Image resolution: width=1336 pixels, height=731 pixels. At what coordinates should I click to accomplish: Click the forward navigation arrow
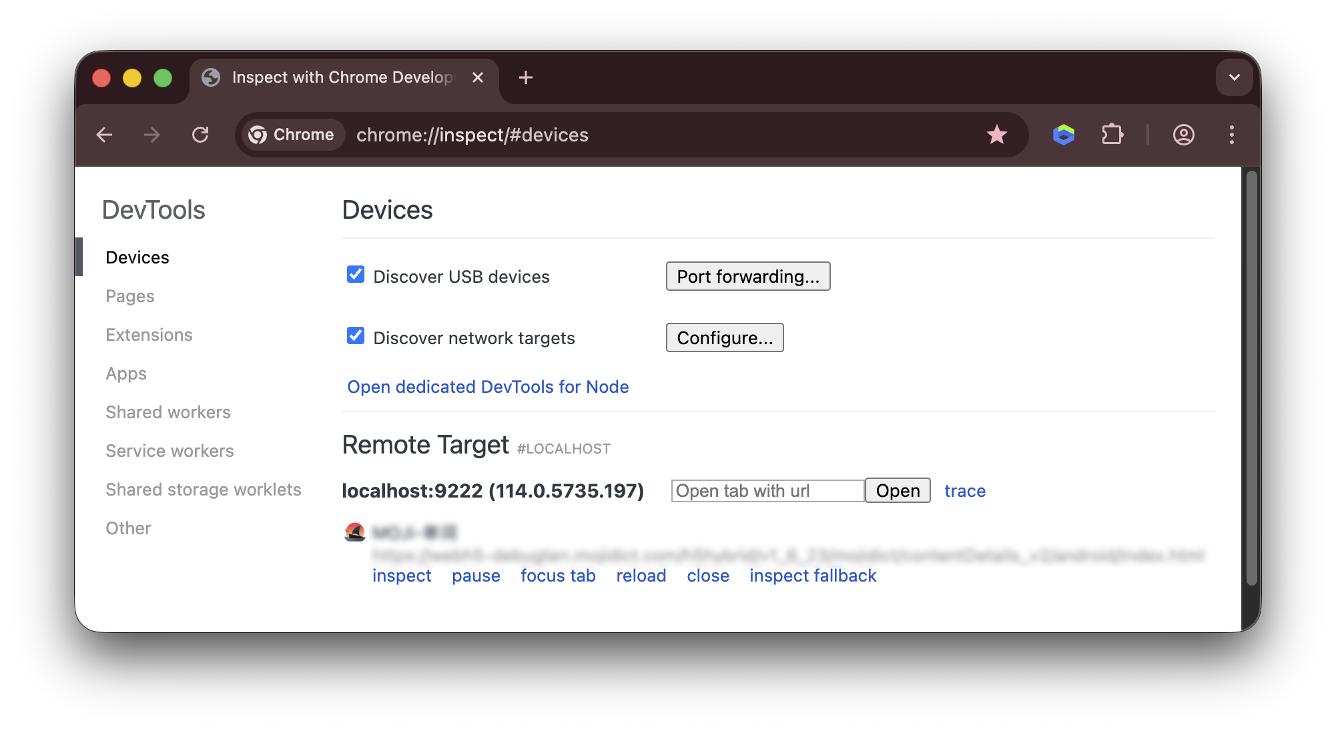coord(152,135)
